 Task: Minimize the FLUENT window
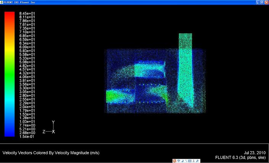[257, 2]
